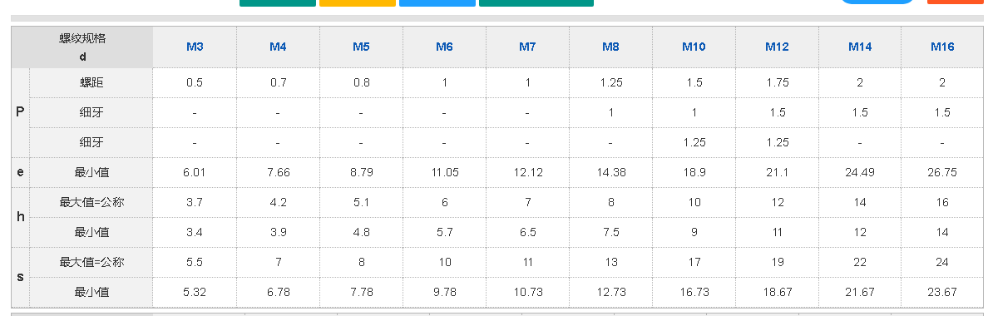The height and width of the screenshot is (316, 993).
Task: Open the M3 thread size link
Action: pos(195,47)
